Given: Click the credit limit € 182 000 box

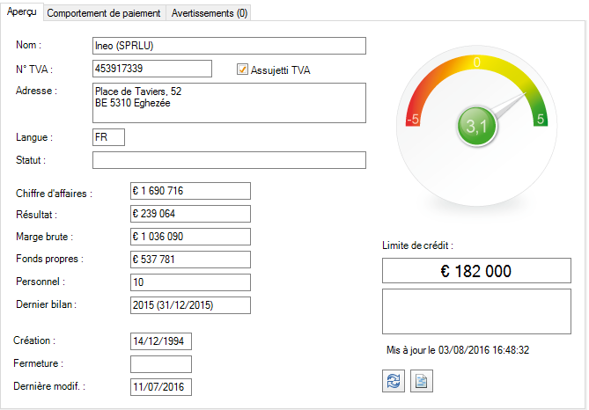Looking at the screenshot, I should tap(475, 271).
